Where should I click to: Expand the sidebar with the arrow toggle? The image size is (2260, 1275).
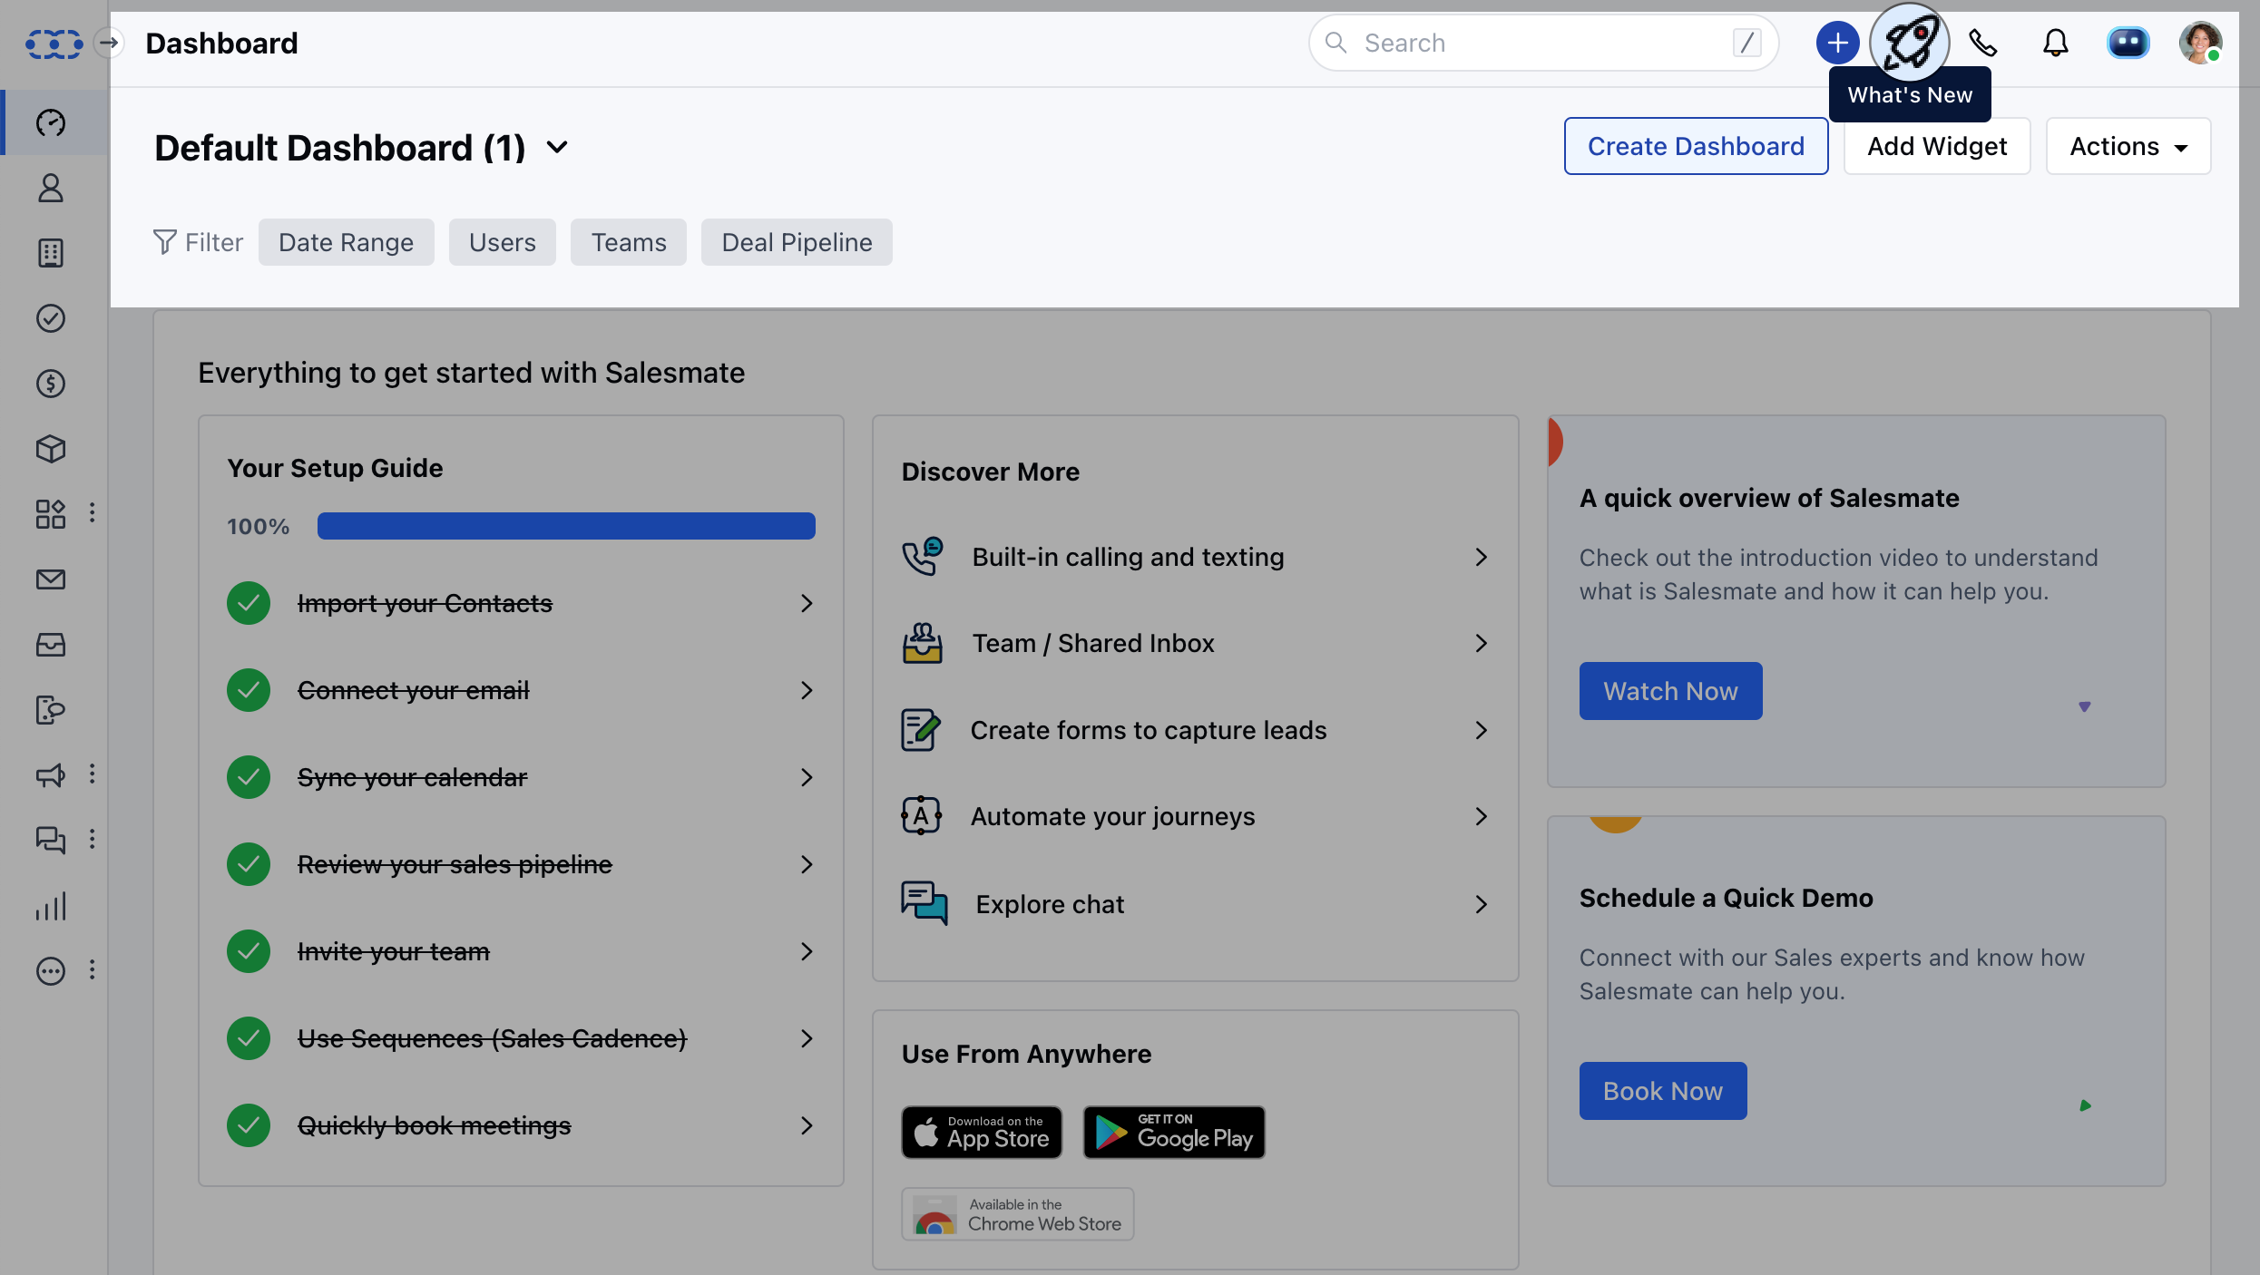109,43
